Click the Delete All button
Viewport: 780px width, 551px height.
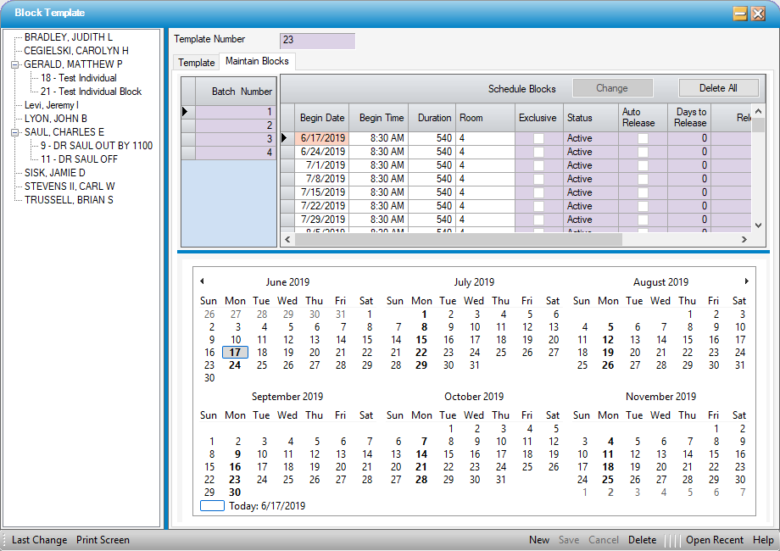(x=718, y=88)
